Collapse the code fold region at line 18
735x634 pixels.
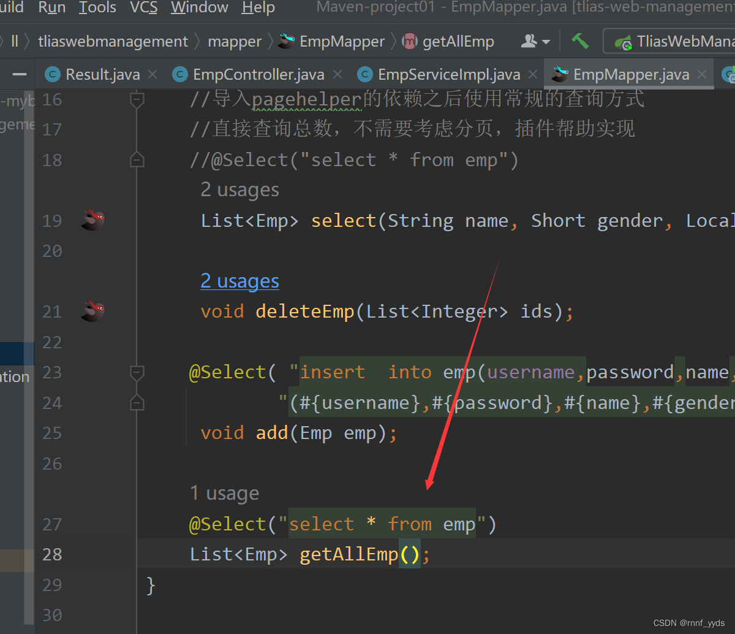[x=137, y=159]
